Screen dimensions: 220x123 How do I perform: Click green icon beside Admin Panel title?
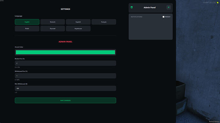point(132,7)
